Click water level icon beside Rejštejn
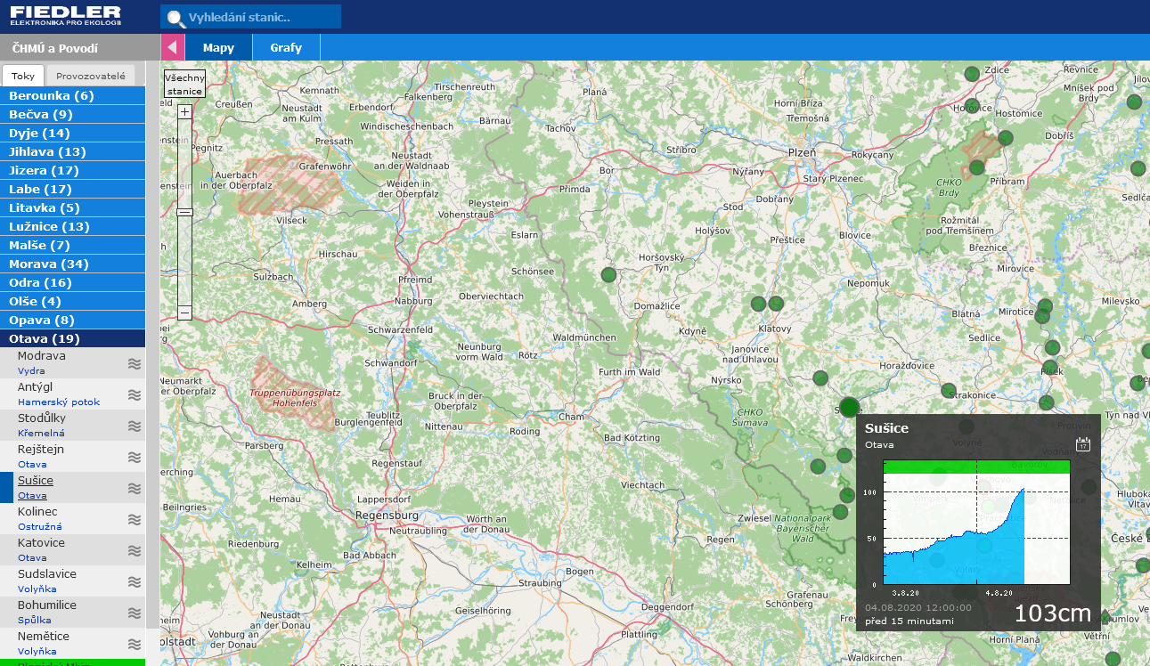Image resolution: width=1150 pixels, height=666 pixels. [x=135, y=457]
